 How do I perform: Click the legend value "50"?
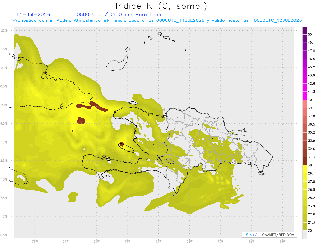coord(310,35)
